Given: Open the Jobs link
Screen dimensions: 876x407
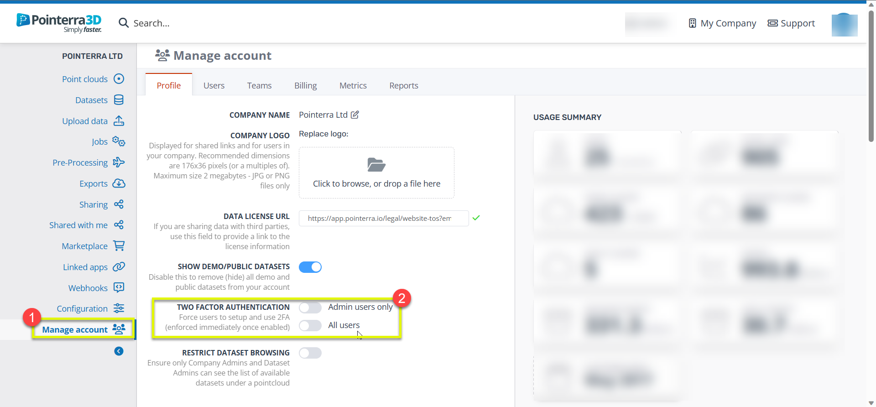Looking at the screenshot, I should point(99,141).
